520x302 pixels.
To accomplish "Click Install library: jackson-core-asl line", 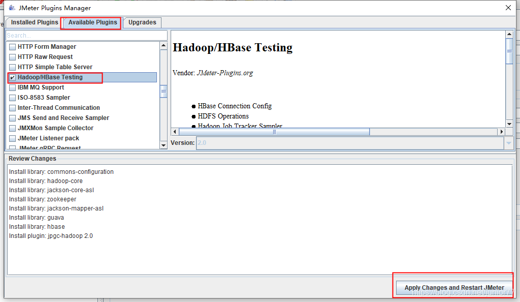I will click(x=51, y=190).
